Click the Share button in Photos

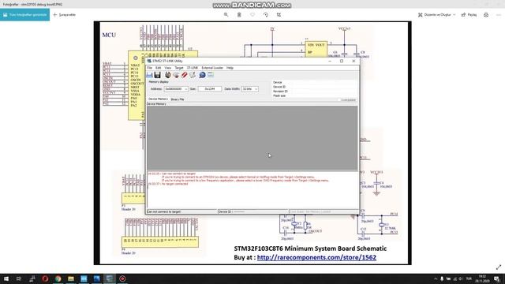[x=469, y=15]
